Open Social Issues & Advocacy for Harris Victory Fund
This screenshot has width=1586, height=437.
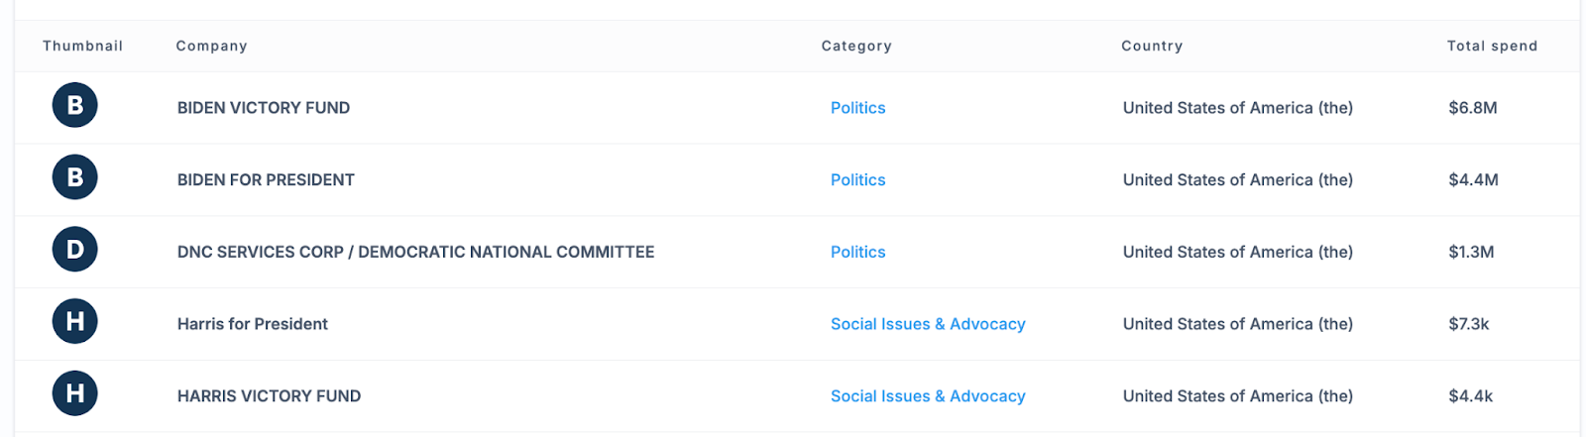tap(928, 396)
